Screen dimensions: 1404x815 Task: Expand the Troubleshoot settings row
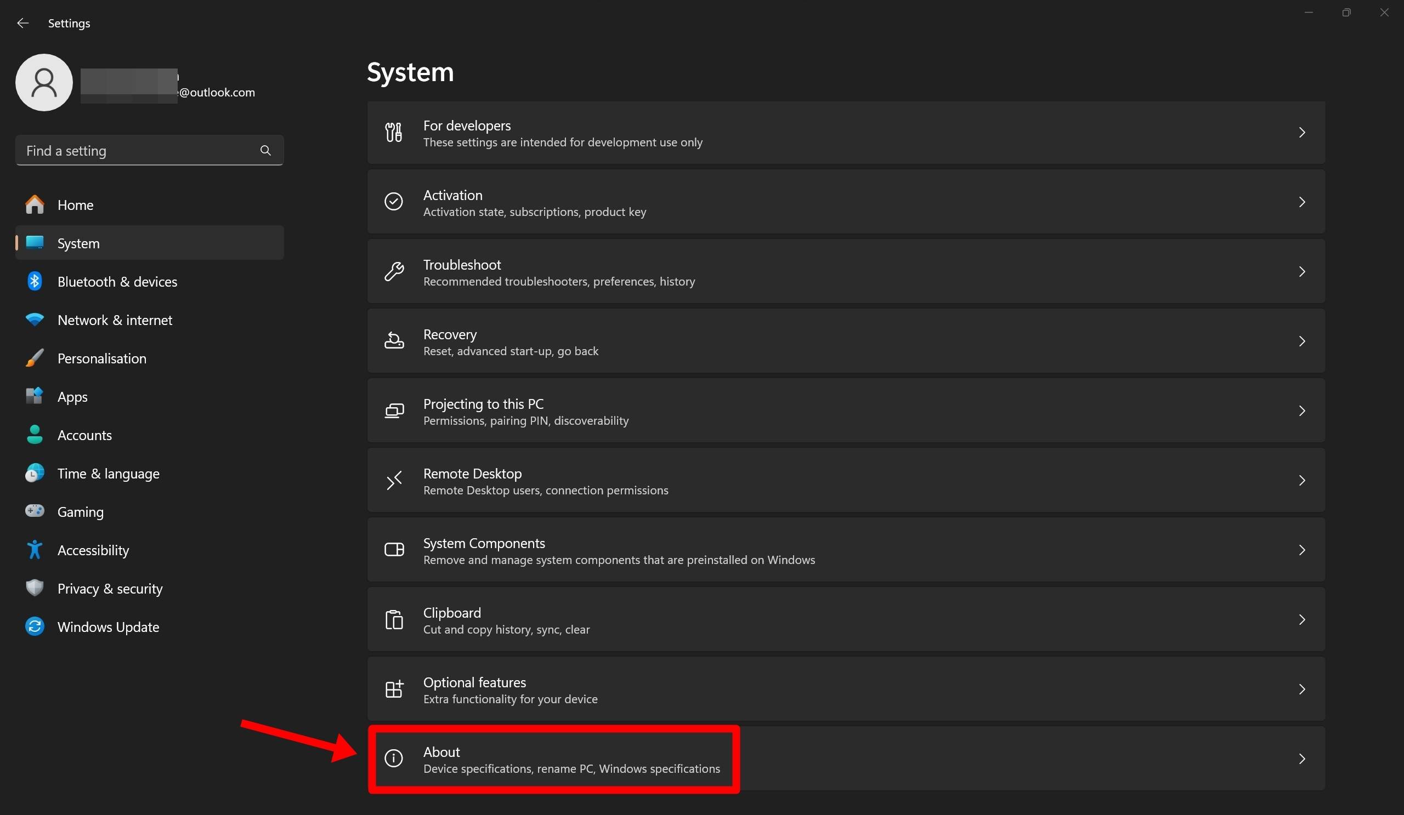pos(845,272)
